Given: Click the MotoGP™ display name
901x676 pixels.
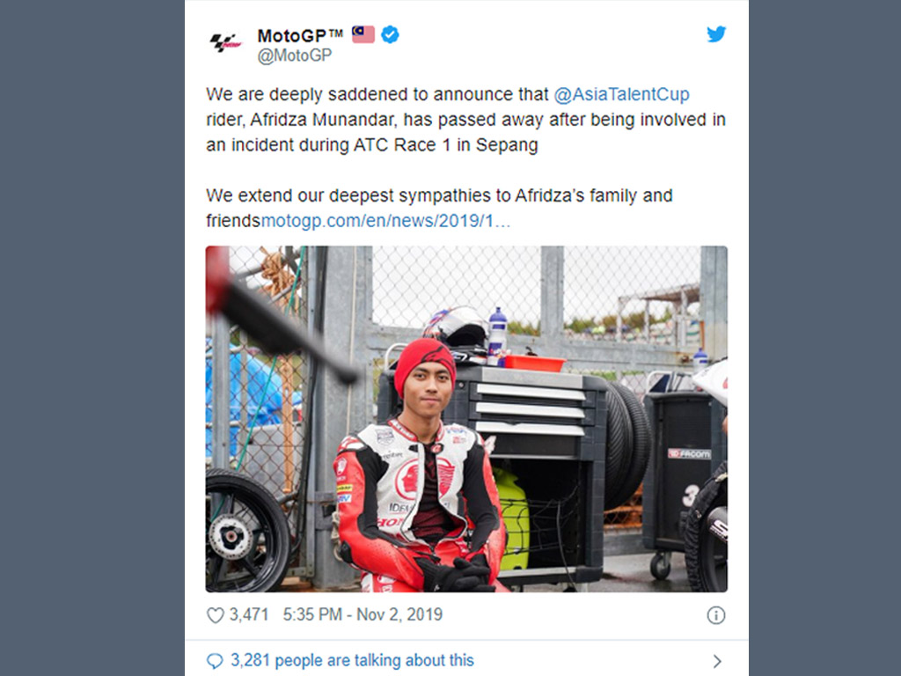Looking at the screenshot, I should click(300, 35).
